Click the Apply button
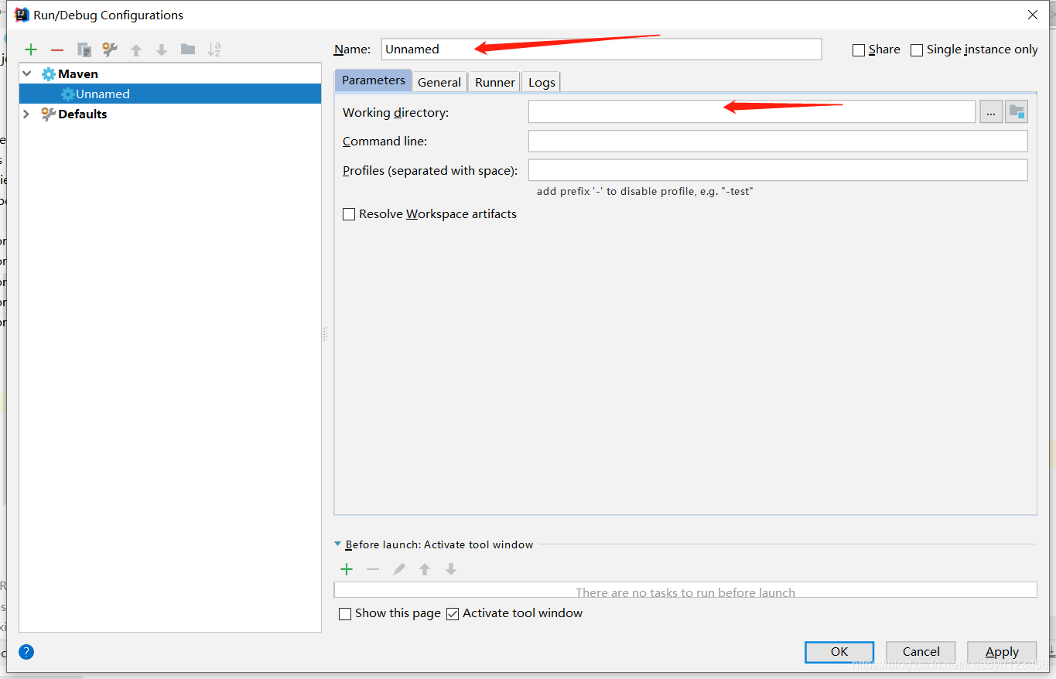Viewport: 1056px width, 679px height. pos(1002,652)
